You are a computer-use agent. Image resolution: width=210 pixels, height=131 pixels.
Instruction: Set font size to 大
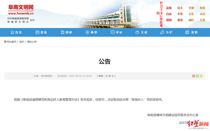[106, 76]
